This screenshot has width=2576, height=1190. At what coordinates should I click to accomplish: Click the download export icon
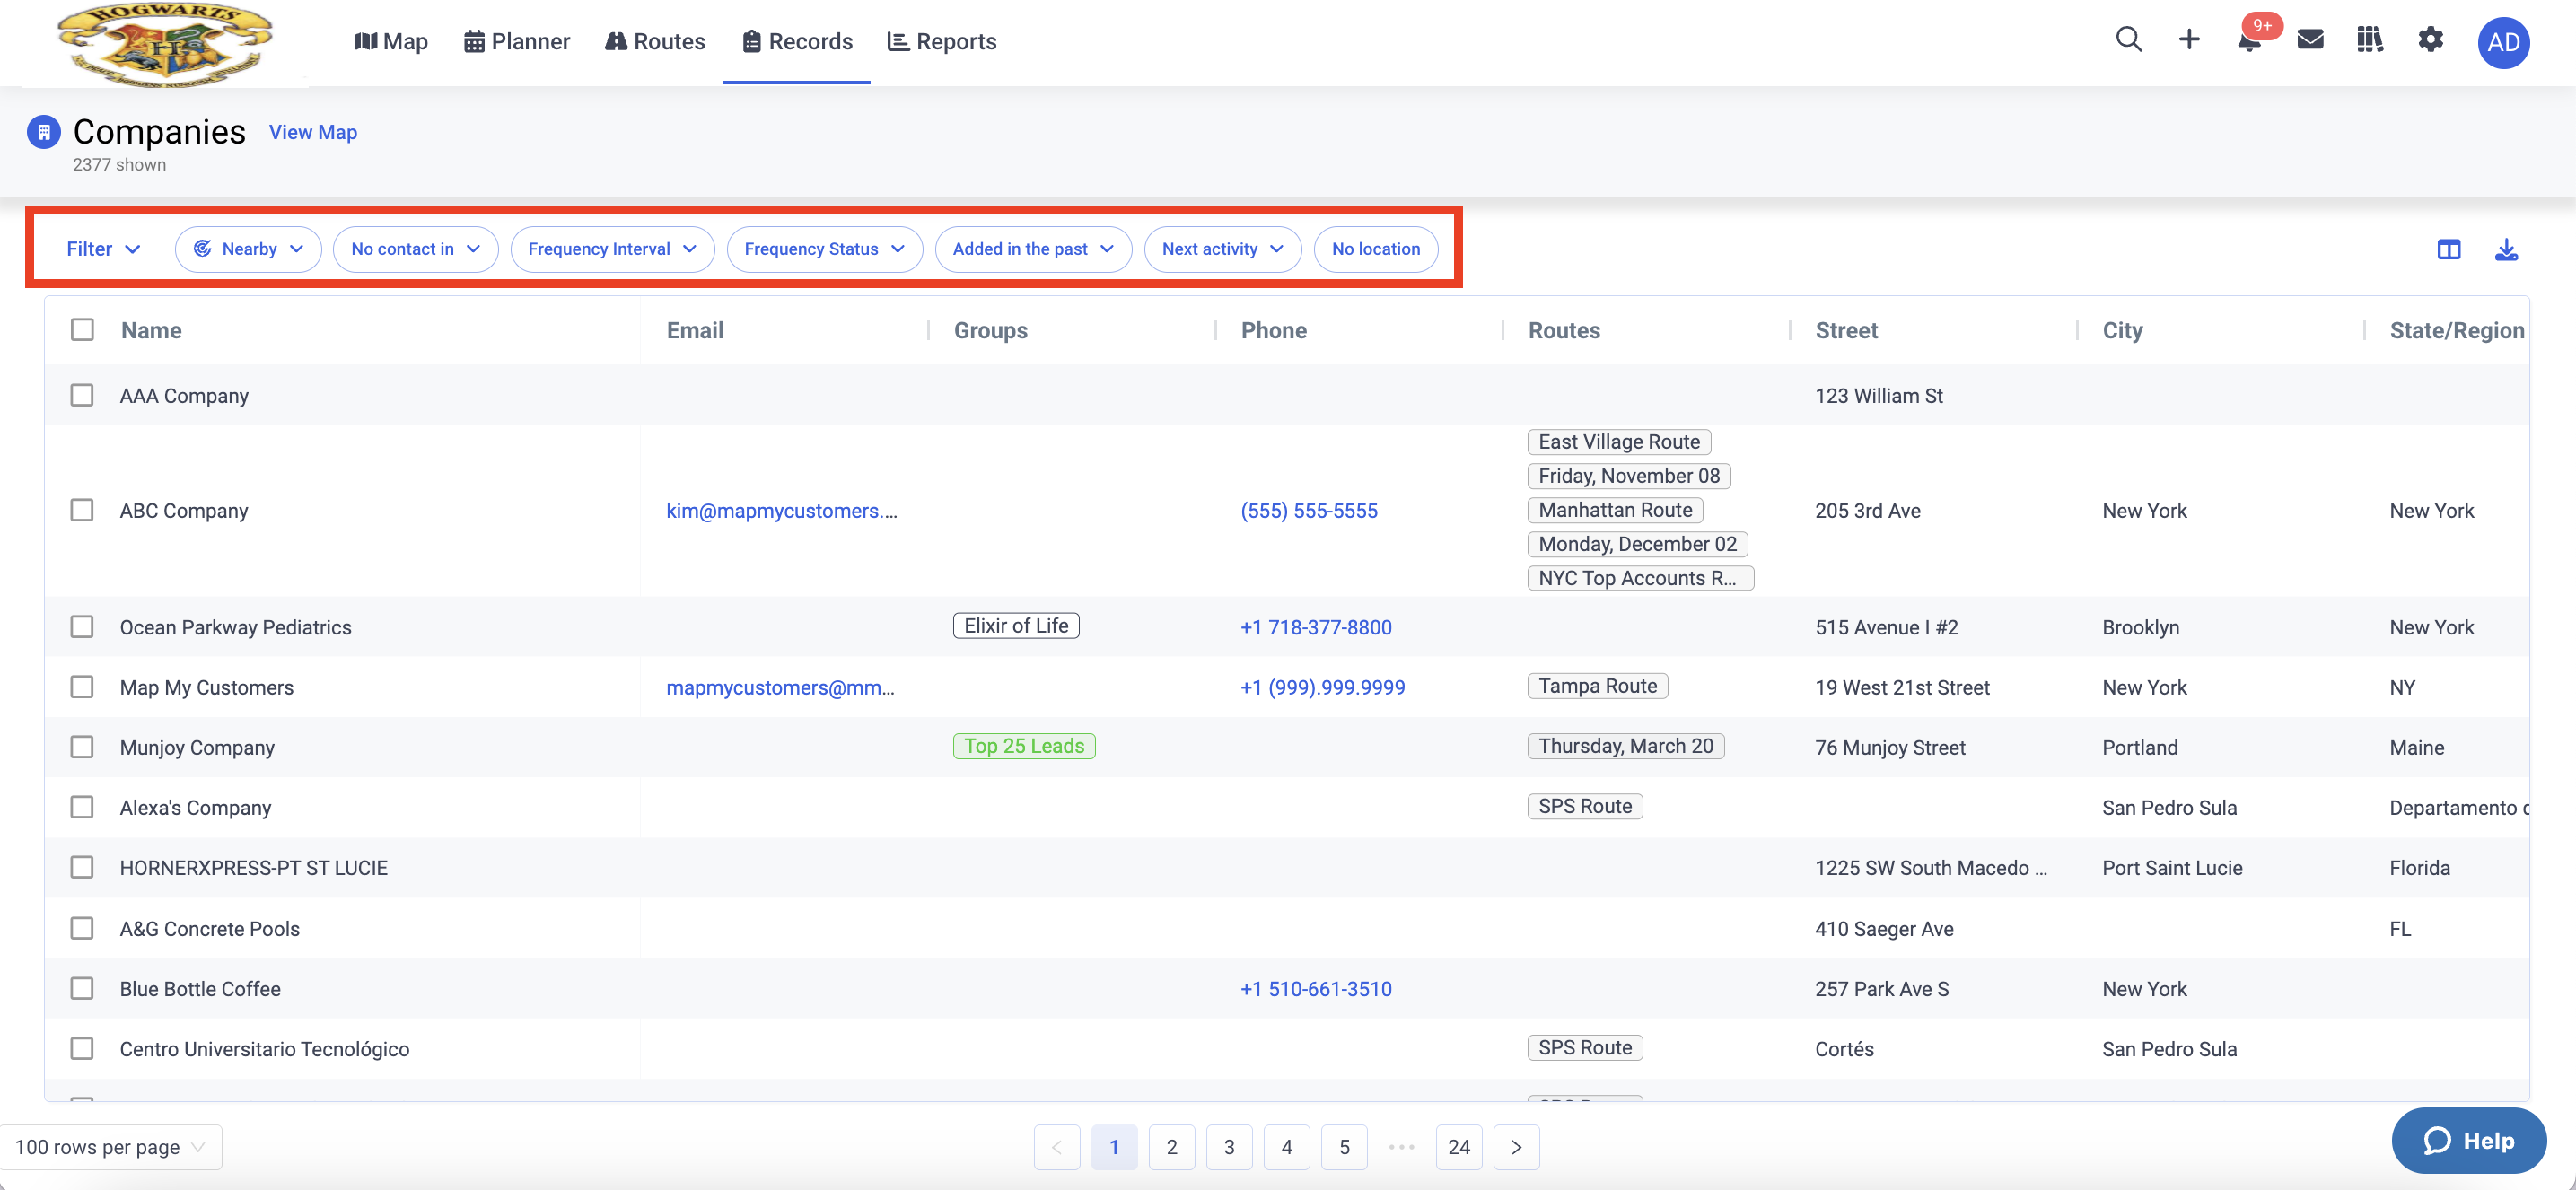pyautogui.click(x=2506, y=250)
